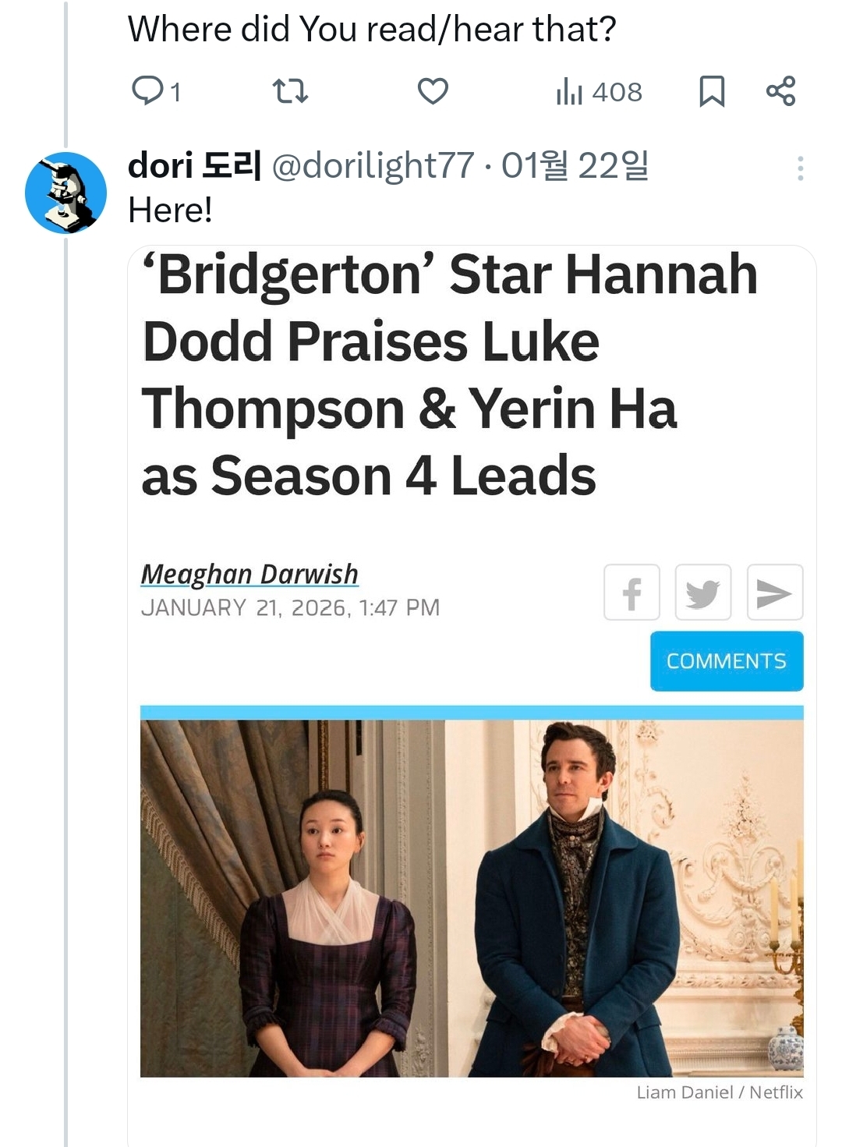Bookmark this tweet
Screen dimensions: 842x1147
click(x=712, y=91)
